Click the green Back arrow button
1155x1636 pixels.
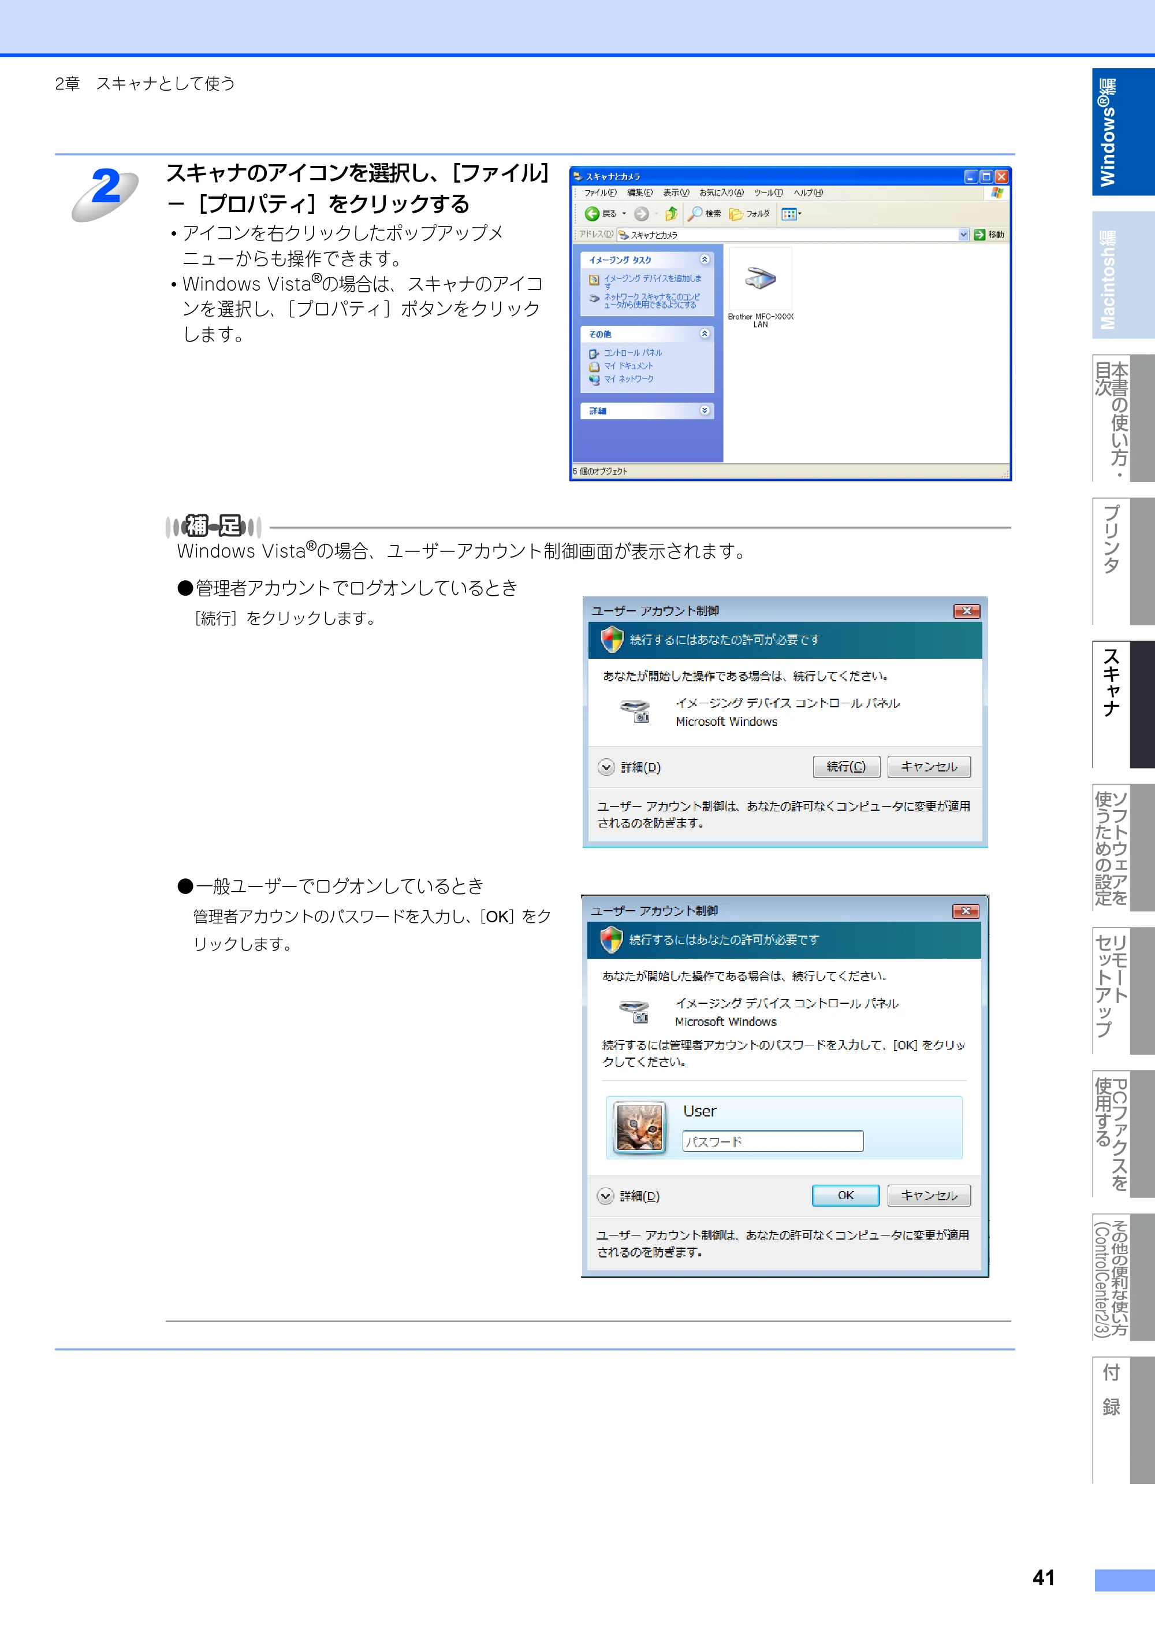592,214
